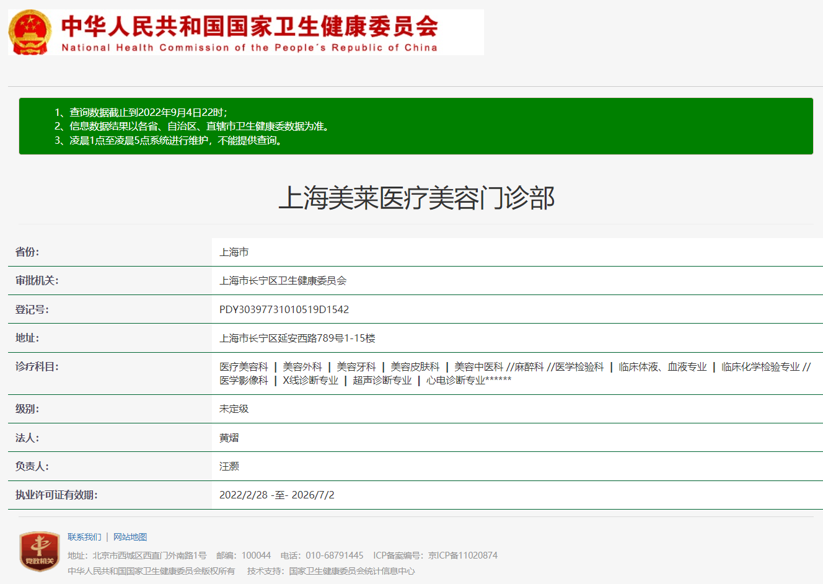Click the X线诊断专业 entry
The height and width of the screenshot is (584, 823).
[x=310, y=380]
